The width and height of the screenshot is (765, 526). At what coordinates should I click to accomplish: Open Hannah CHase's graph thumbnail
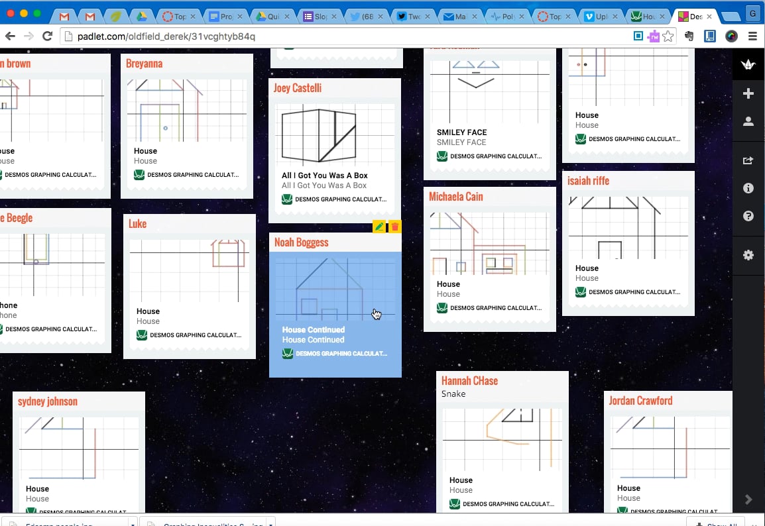[502, 440]
